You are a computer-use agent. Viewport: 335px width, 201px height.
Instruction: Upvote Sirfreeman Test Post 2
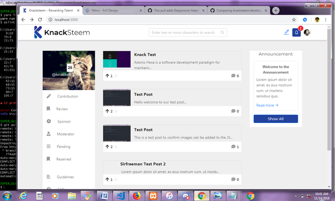[x=107, y=179]
